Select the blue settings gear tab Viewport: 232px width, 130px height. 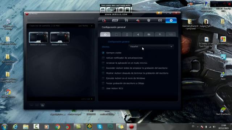171,20
